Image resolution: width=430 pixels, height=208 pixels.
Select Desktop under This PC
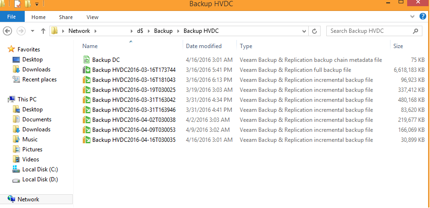click(32, 109)
